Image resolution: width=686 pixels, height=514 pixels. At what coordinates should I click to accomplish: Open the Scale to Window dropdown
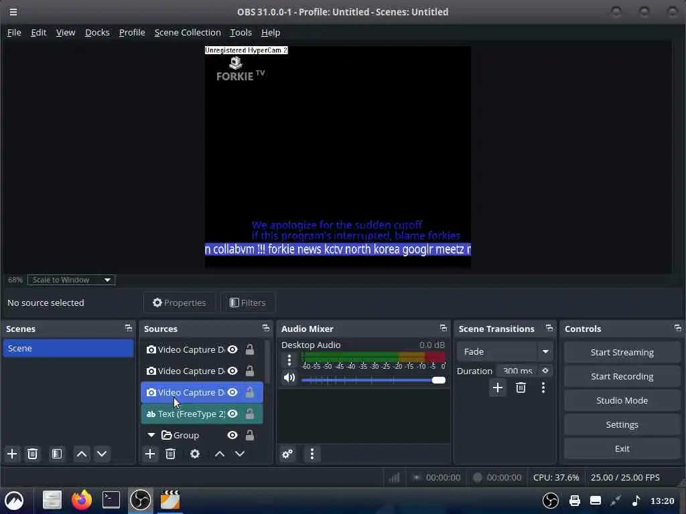point(71,280)
